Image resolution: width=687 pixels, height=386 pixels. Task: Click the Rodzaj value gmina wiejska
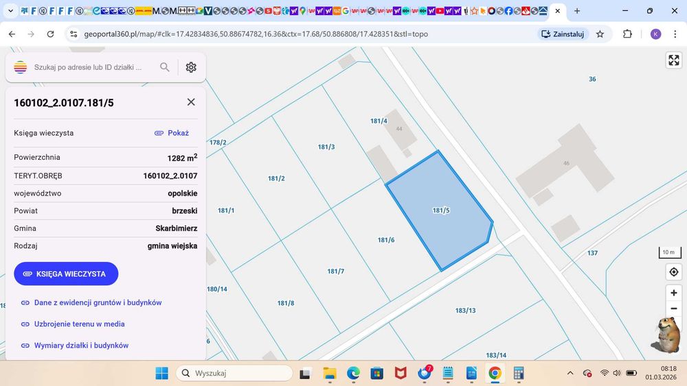point(172,245)
